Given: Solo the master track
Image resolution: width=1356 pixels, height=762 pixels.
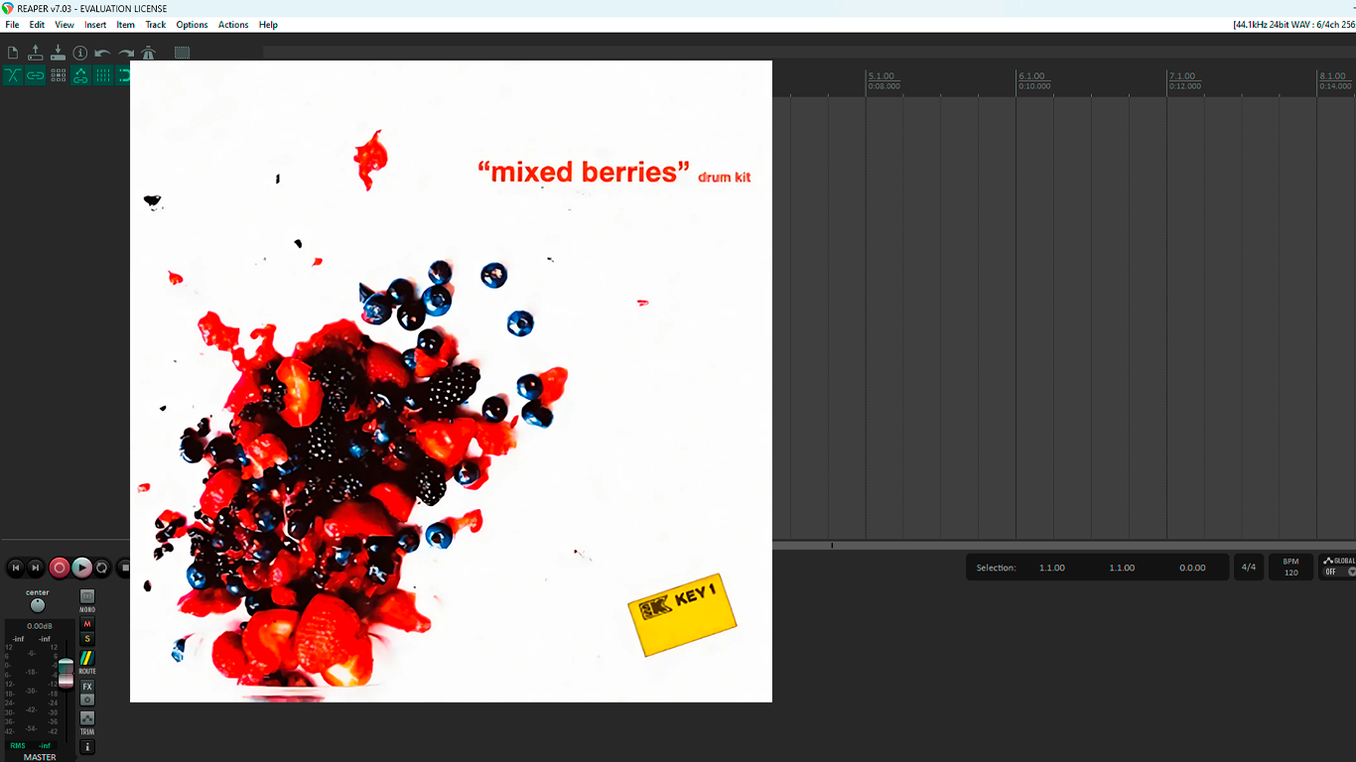Looking at the screenshot, I should click(87, 639).
